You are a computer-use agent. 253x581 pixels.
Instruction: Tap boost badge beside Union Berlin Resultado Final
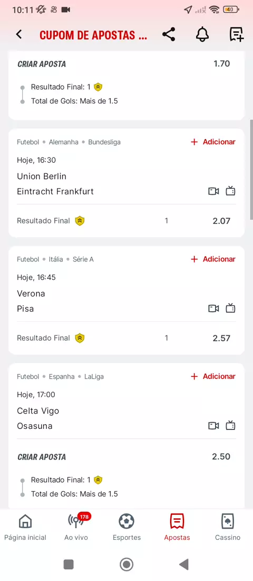80,221
